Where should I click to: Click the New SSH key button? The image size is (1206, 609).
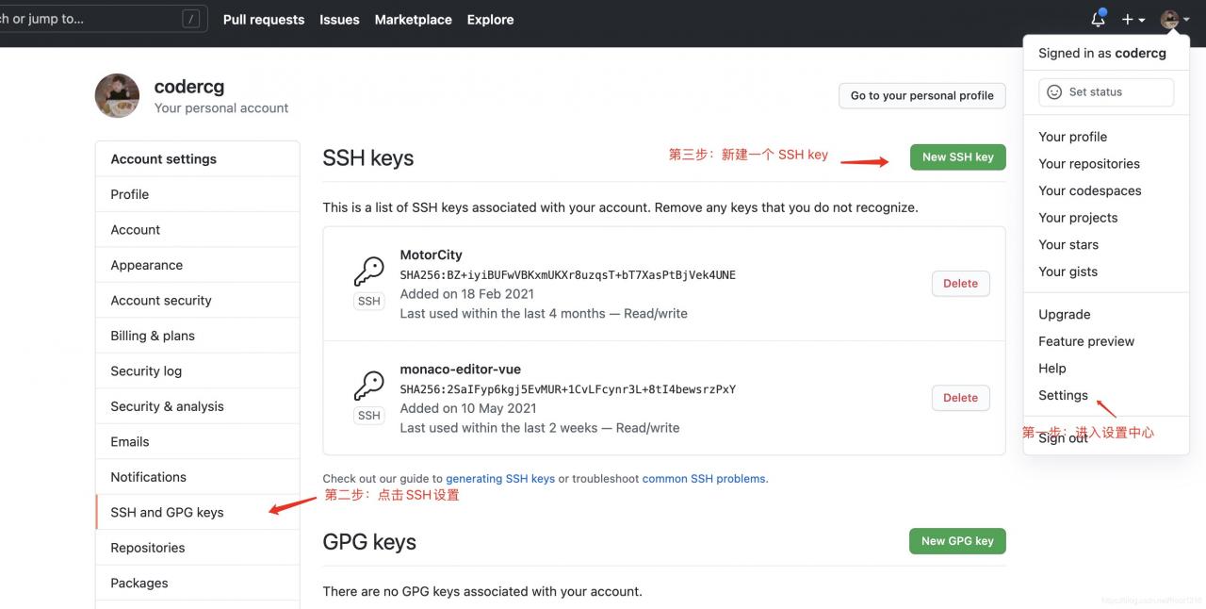coord(957,157)
